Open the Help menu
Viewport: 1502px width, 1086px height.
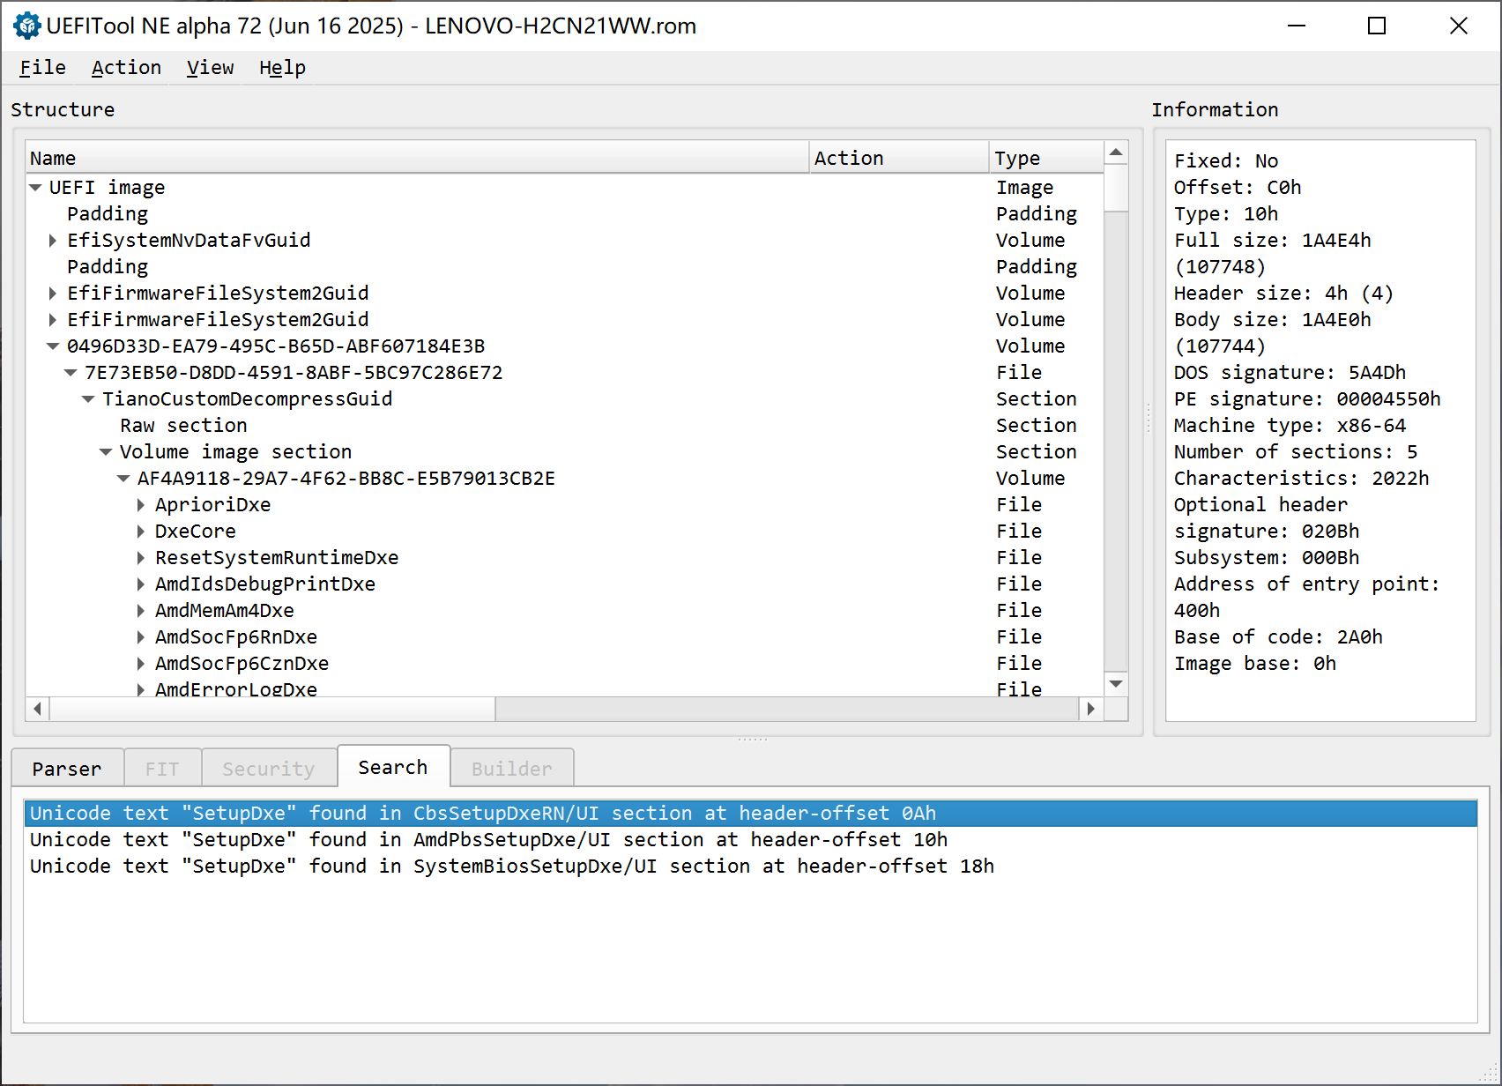click(282, 68)
